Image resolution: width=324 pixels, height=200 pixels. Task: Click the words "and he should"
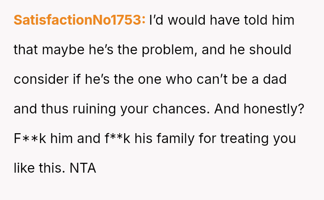(x=247, y=50)
